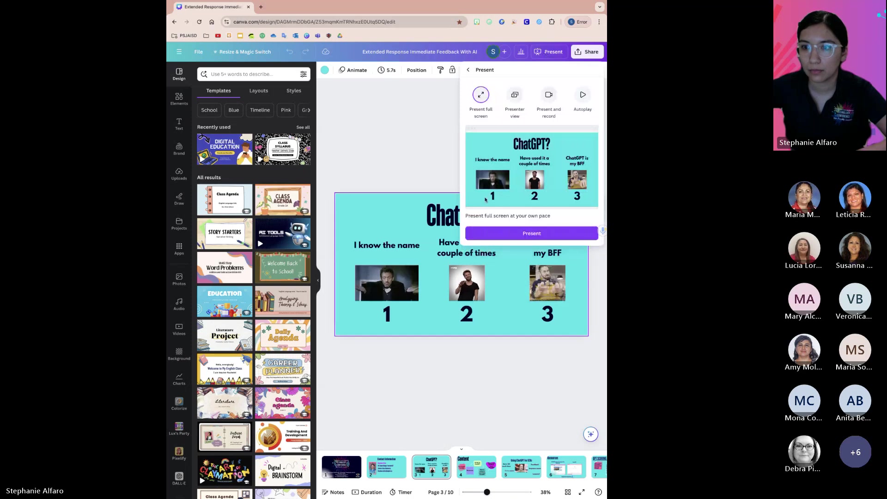Open Resize & Magic Switch menu
Viewport: 887px width, 499px height.
(242, 52)
